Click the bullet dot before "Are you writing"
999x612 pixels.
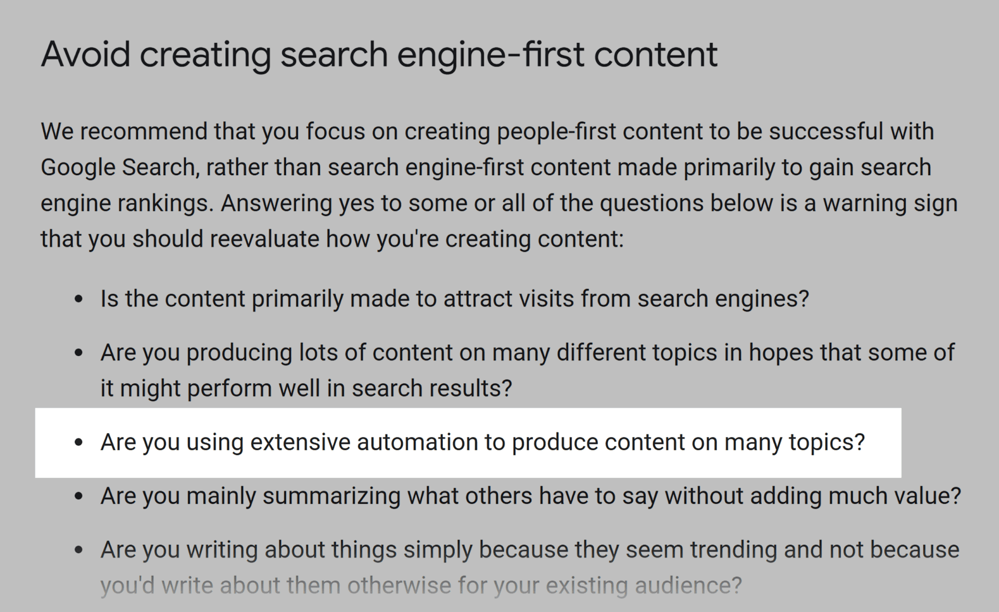pos(79,550)
